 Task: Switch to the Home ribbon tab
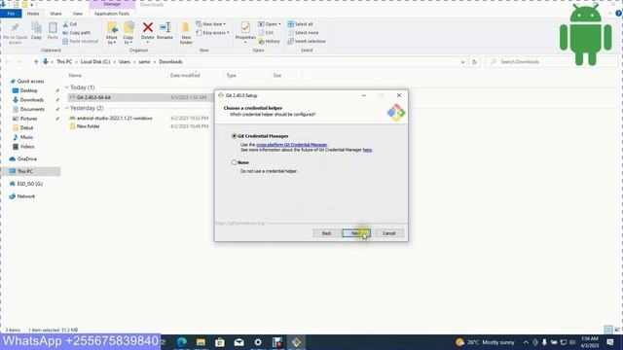click(33, 14)
